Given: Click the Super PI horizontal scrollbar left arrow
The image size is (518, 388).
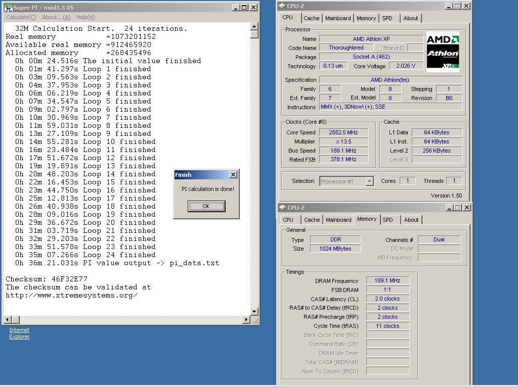Looking at the screenshot, I should point(8,319).
